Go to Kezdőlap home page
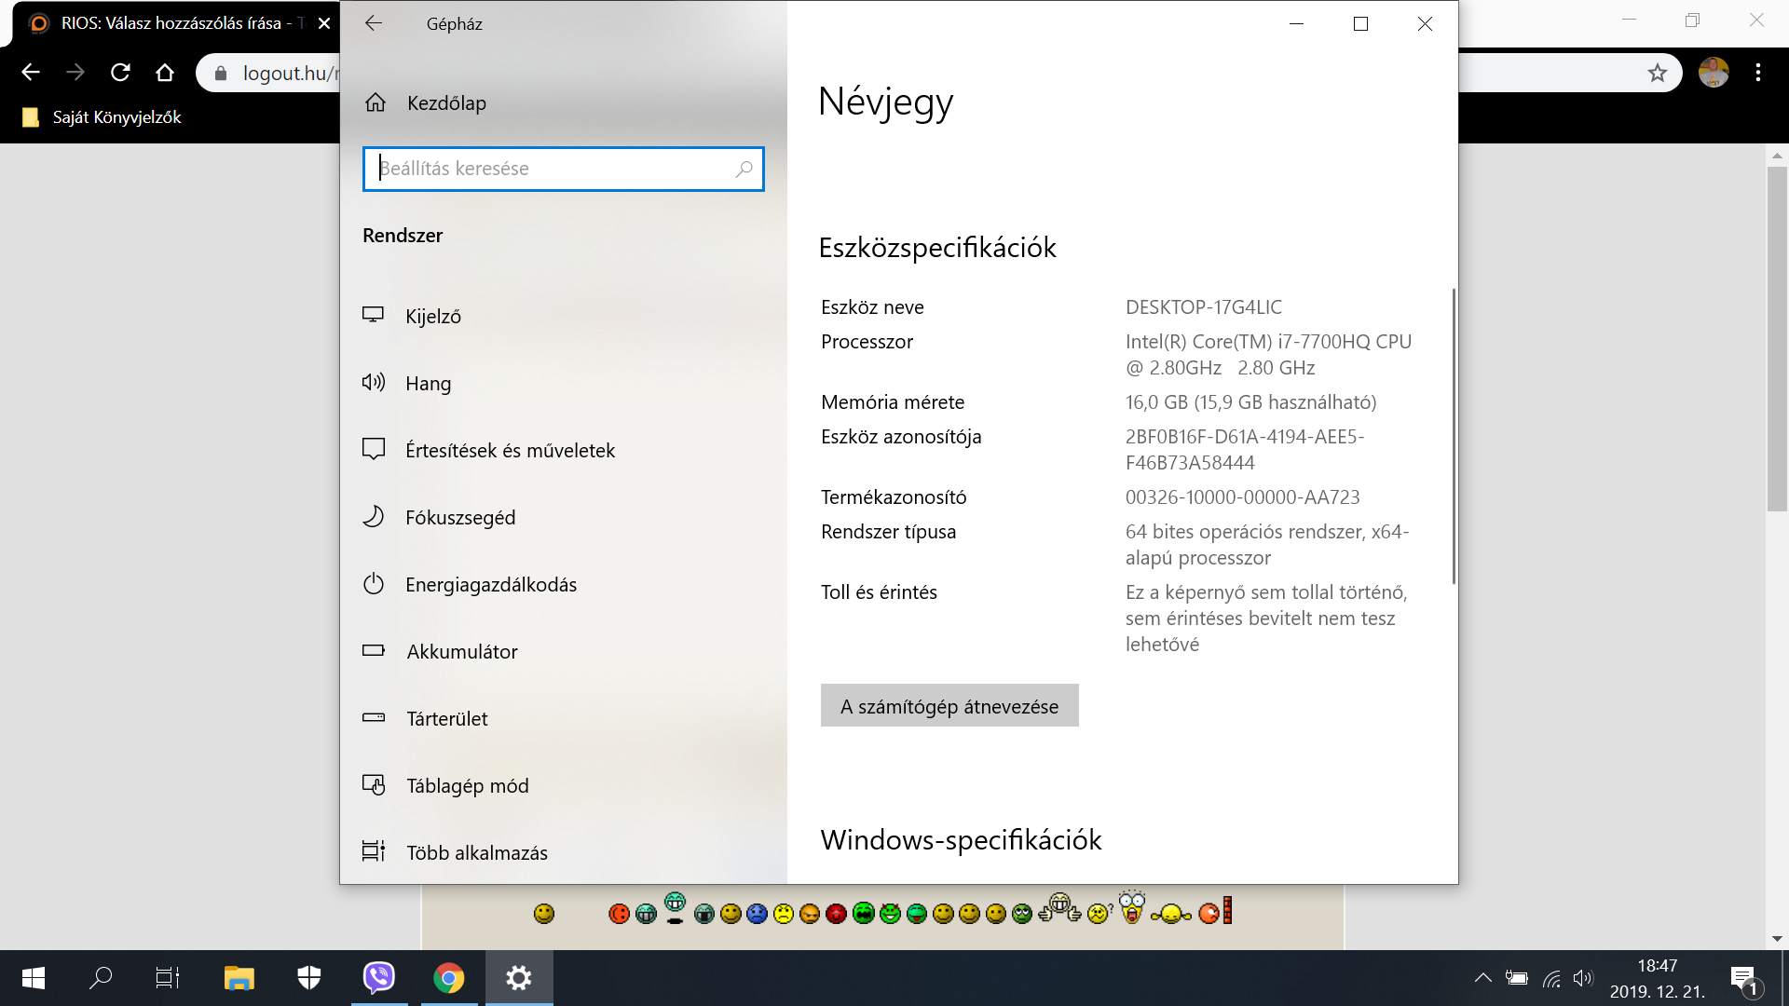 445,103
